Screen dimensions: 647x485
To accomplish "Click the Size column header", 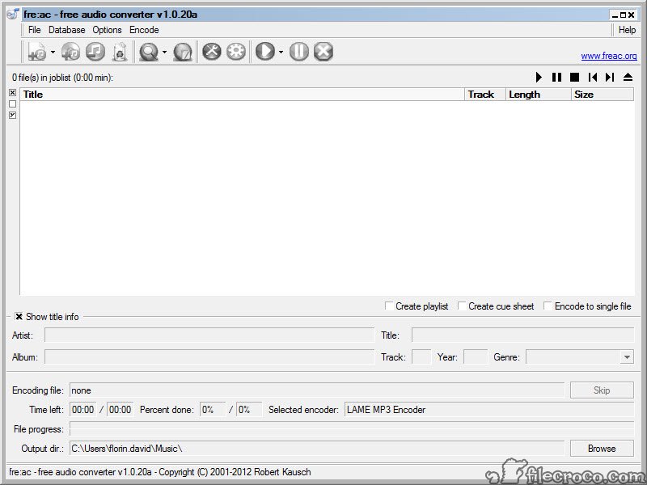I will 603,95.
